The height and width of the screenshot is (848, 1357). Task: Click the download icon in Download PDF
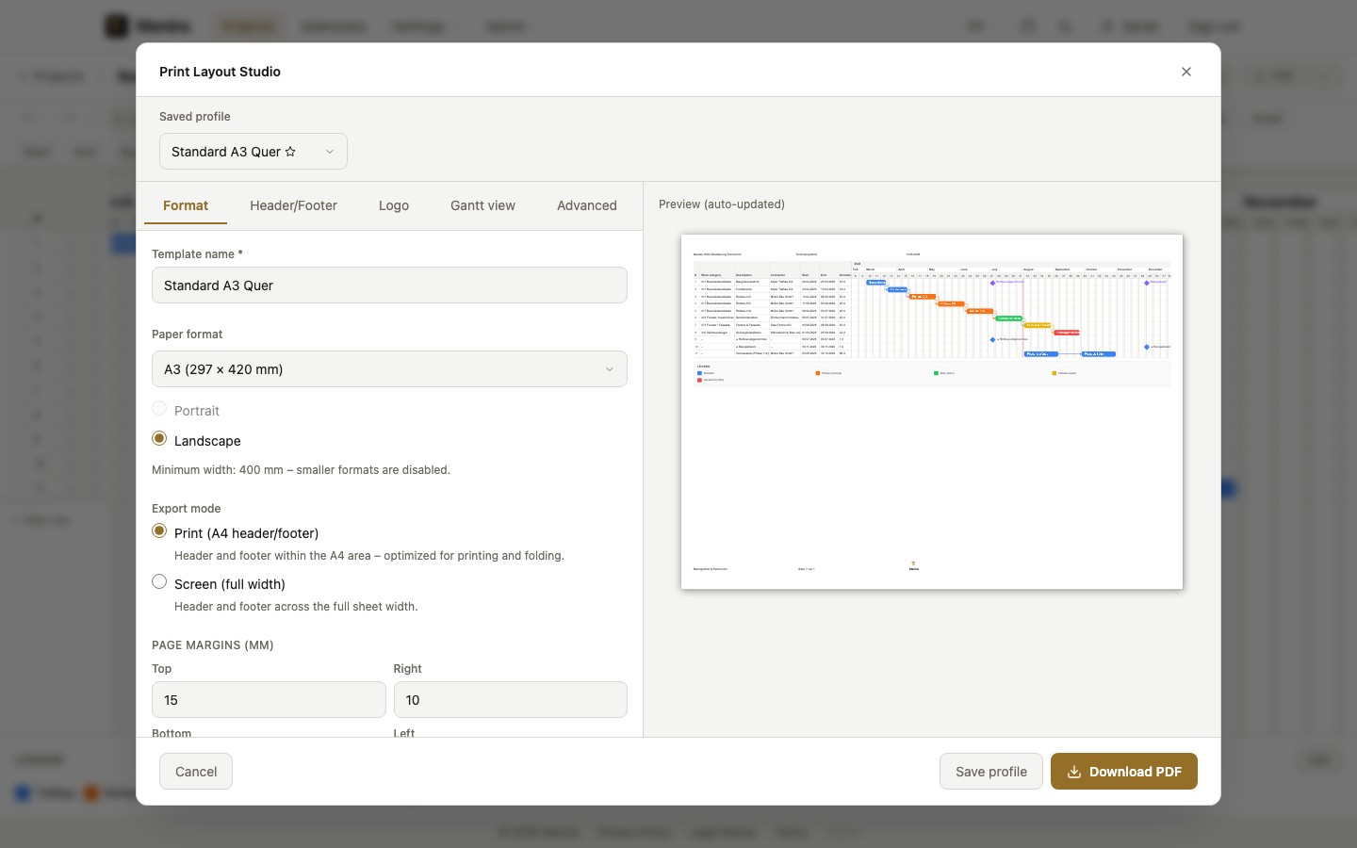(1073, 772)
